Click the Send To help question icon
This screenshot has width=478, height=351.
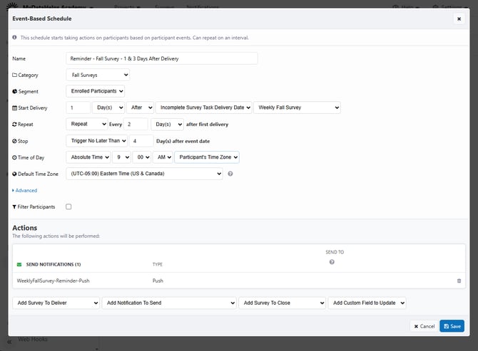tap(332, 262)
